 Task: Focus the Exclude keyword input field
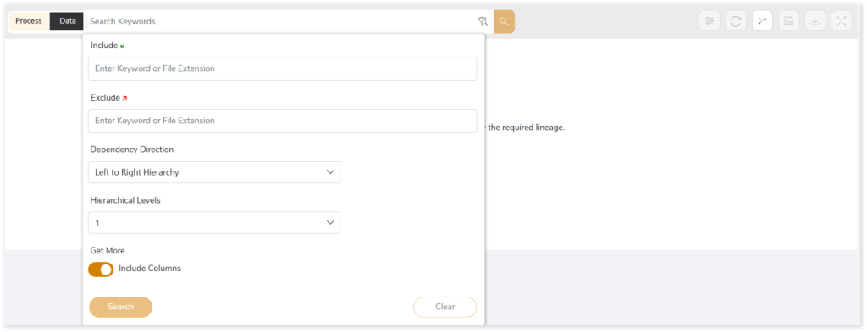point(283,121)
